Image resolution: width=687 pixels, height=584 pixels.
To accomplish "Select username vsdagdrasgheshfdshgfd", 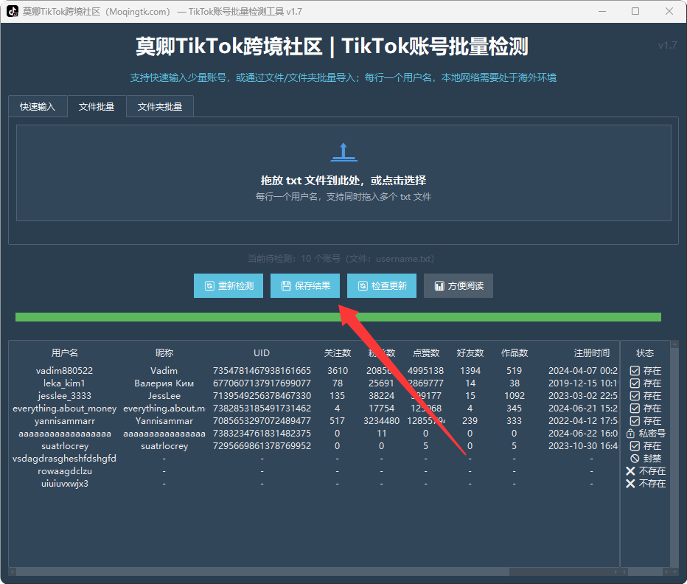I will [x=64, y=459].
